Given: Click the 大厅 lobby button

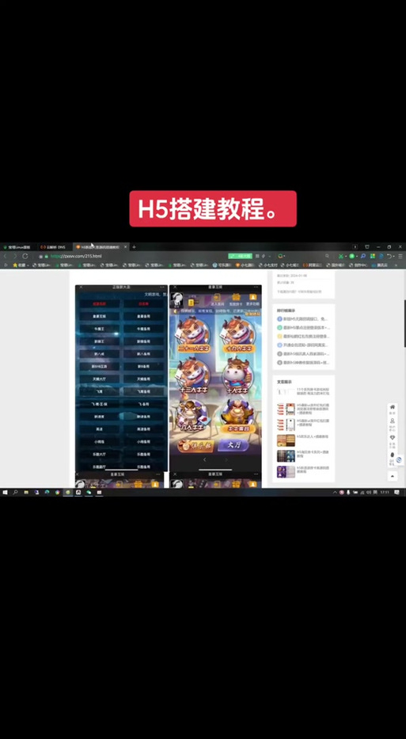Looking at the screenshot, I should tap(234, 445).
